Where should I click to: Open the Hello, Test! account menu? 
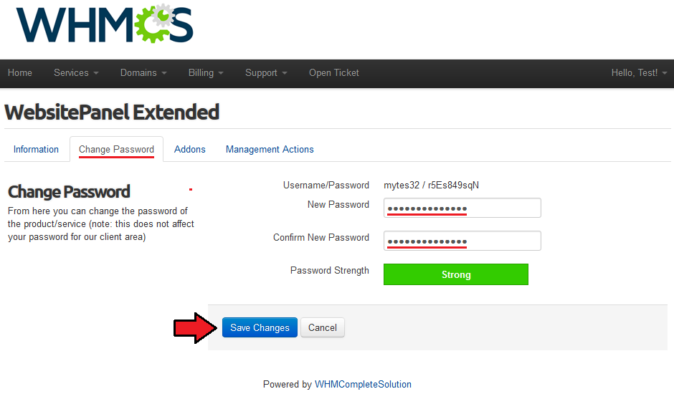(x=639, y=73)
